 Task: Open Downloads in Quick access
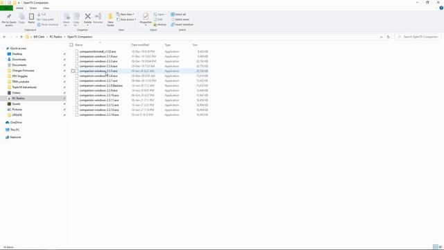(x=19, y=60)
